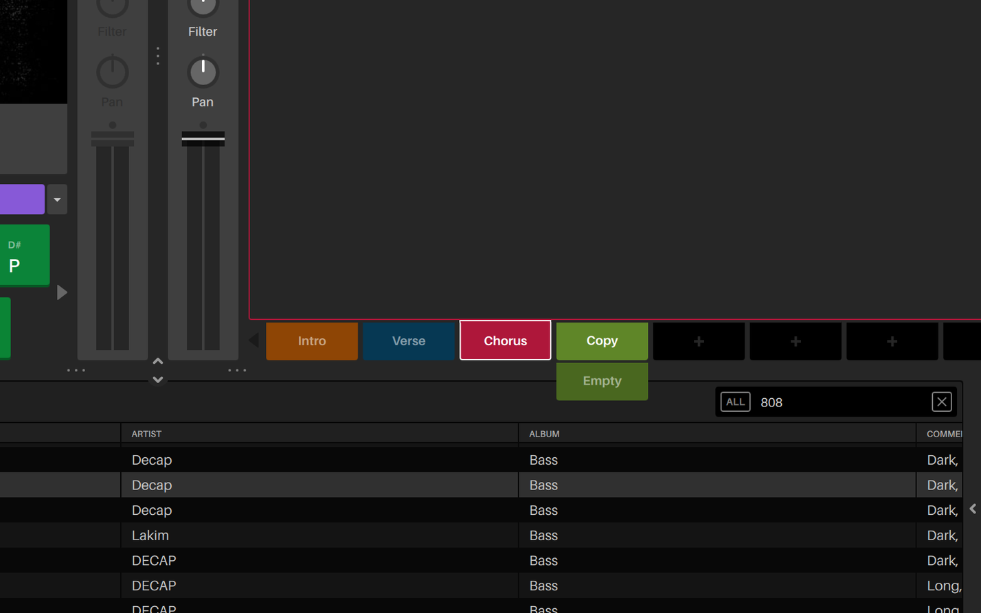Viewport: 981px width, 613px height.
Task: Click the Empty button
Action: point(601,381)
